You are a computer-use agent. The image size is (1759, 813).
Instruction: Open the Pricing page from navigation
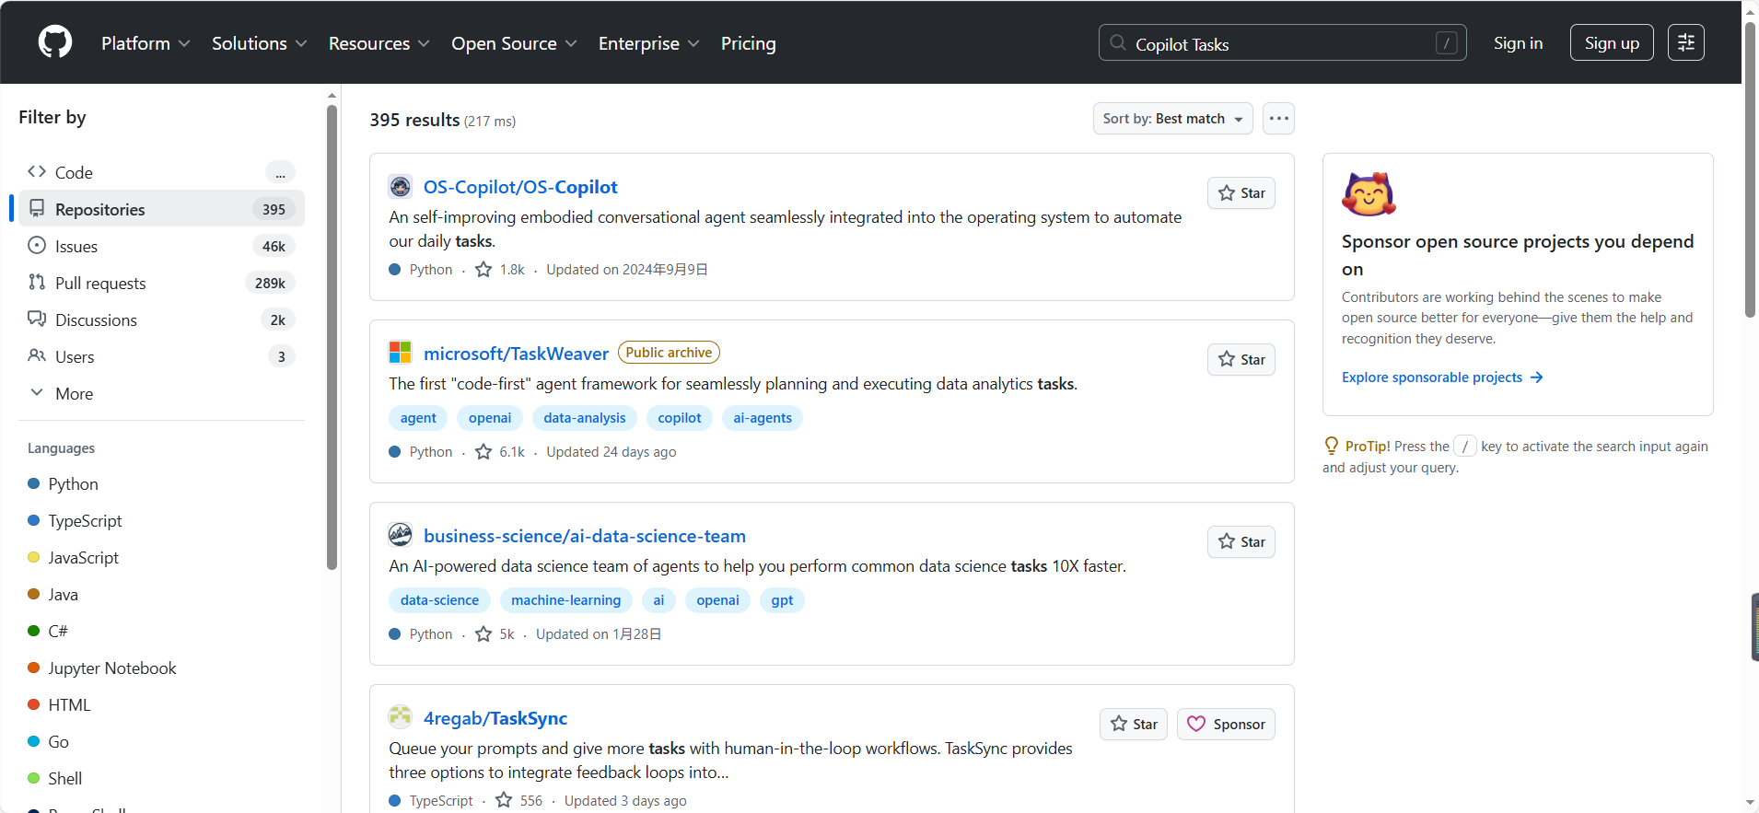click(x=748, y=43)
